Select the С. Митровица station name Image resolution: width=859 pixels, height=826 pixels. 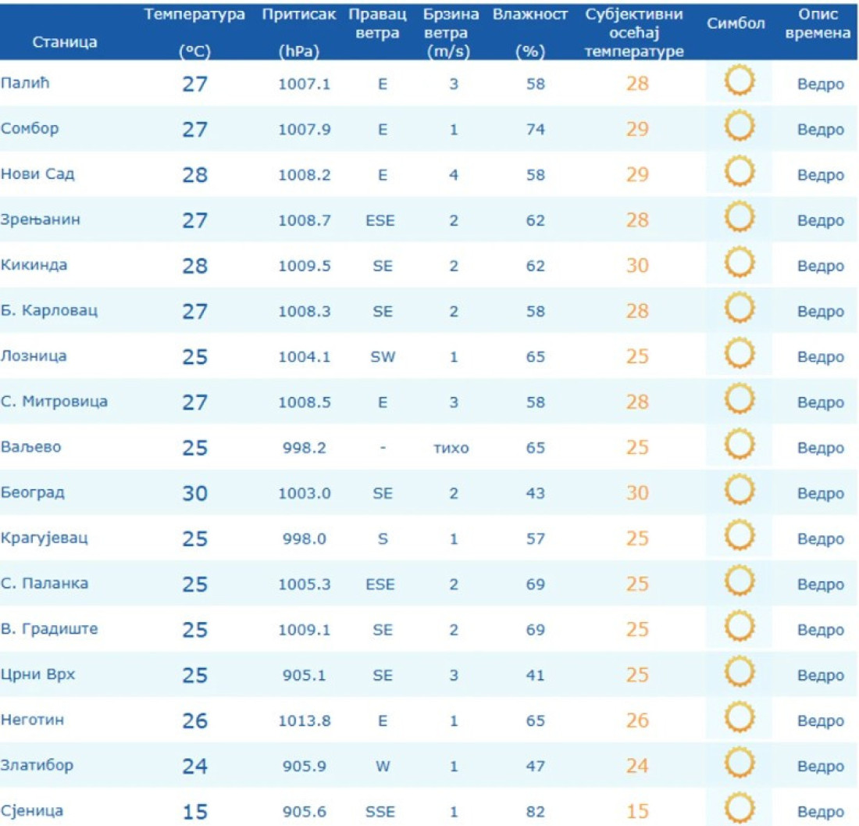[x=54, y=402]
